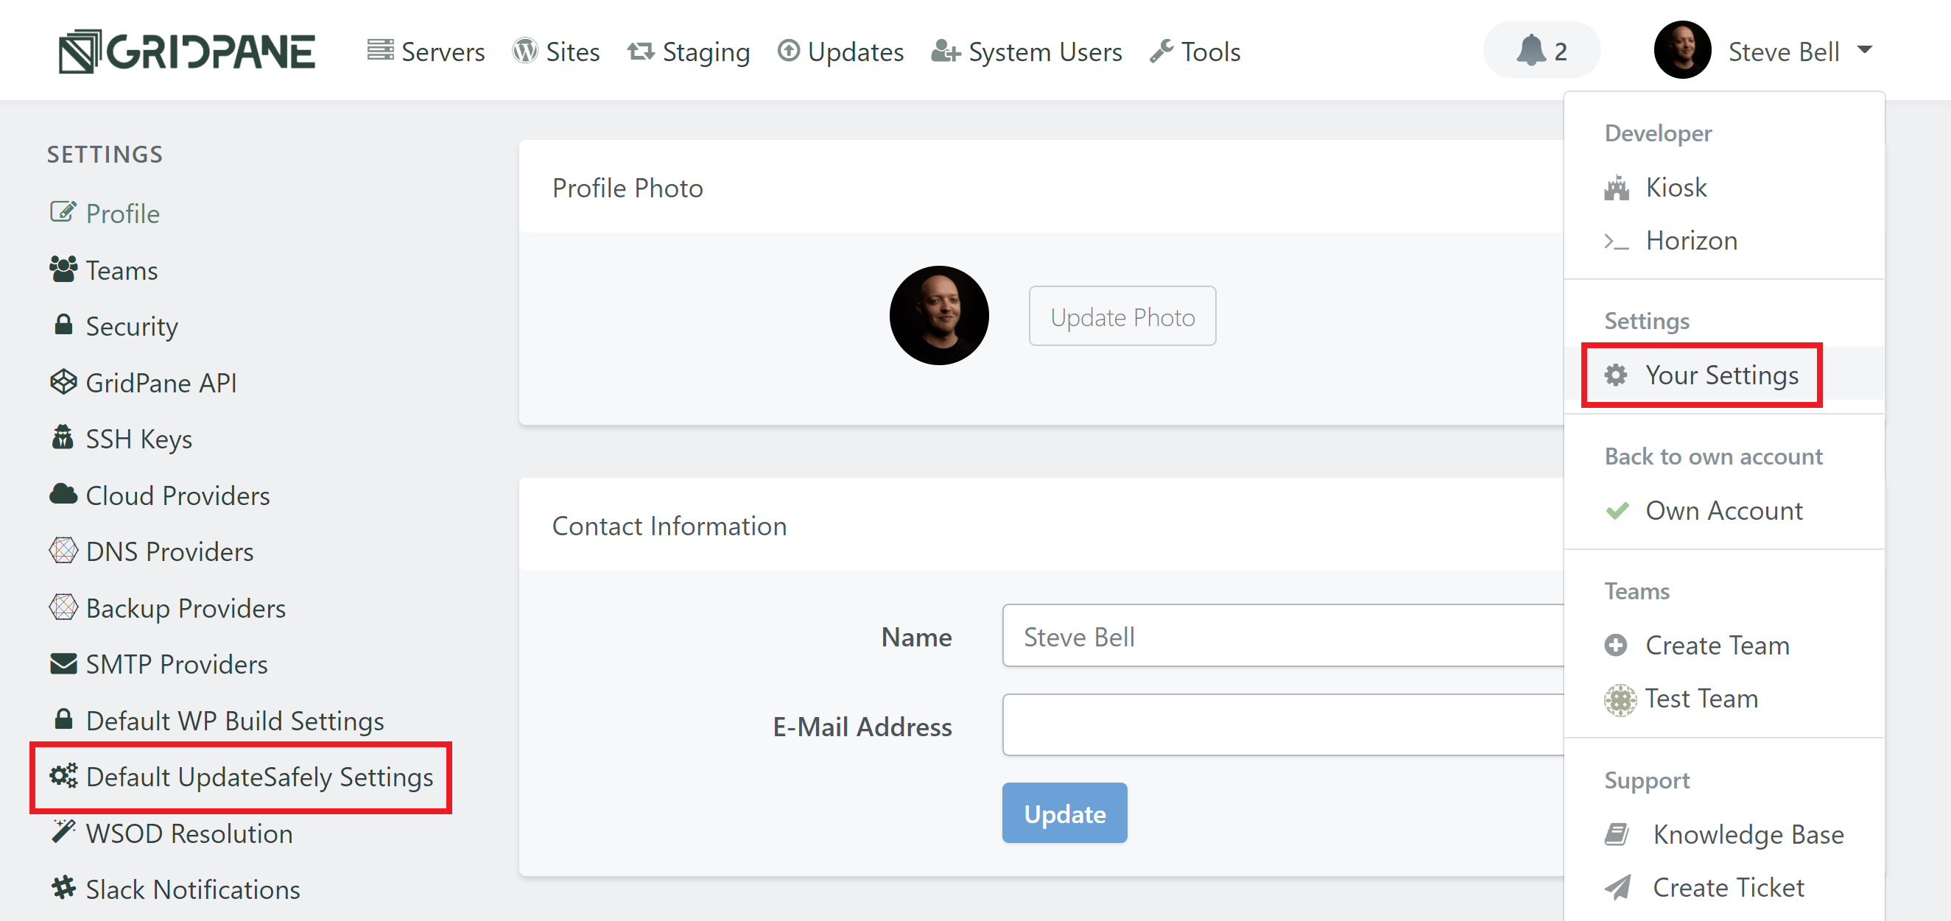
Task: Open notifications bell with 2 alerts
Action: [x=1542, y=50]
